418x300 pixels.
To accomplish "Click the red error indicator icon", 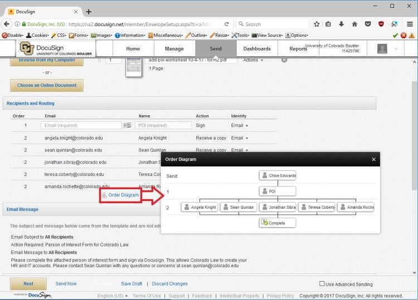I will (x=404, y=35).
